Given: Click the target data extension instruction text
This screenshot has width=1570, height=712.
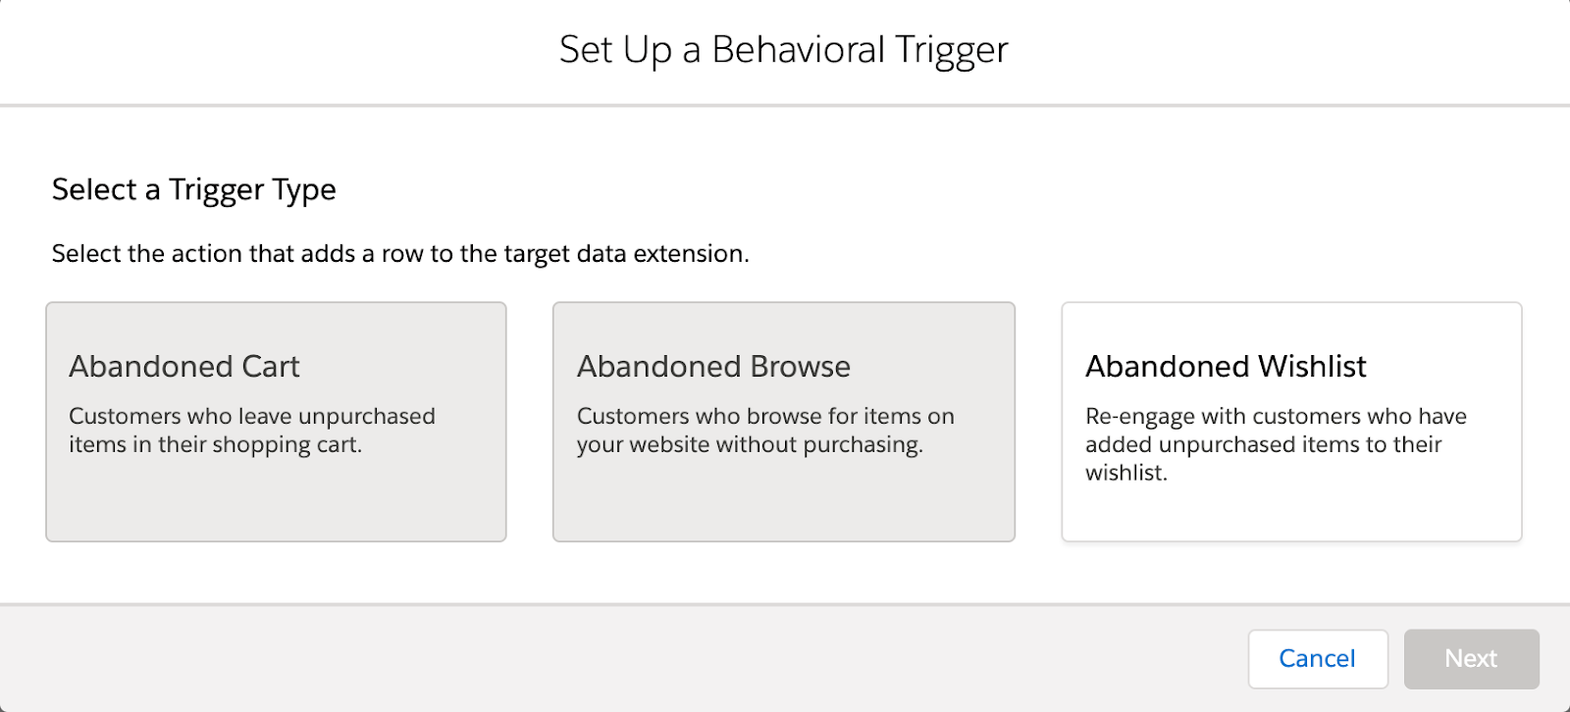Looking at the screenshot, I should (x=400, y=254).
